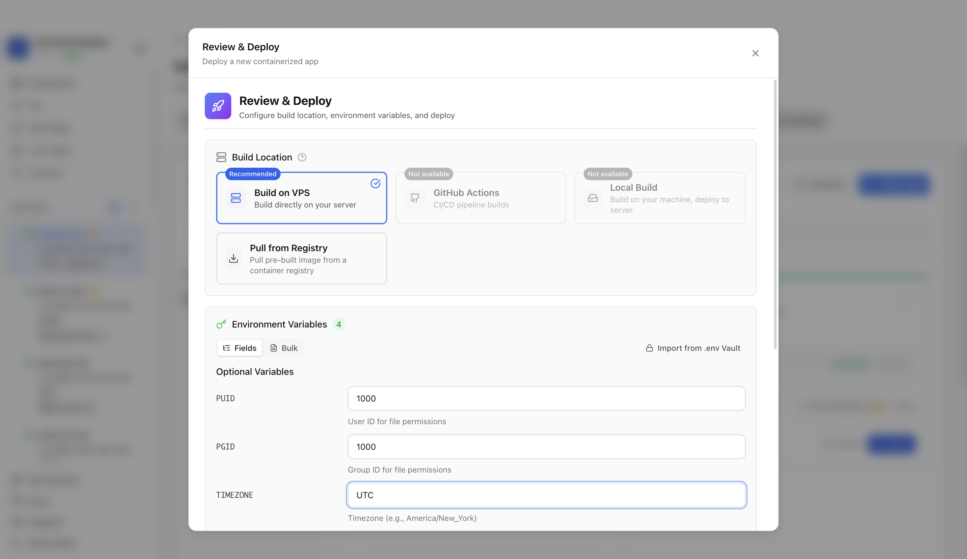Image resolution: width=967 pixels, height=559 pixels.
Task: Select the GitHub Actions build option
Action: pos(481,198)
